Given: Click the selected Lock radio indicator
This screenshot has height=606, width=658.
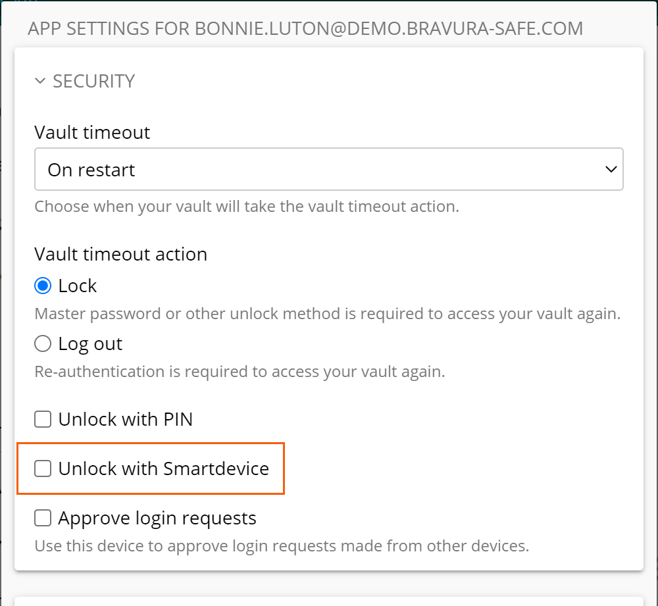Looking at the screenshot, I should click(42, 285).
